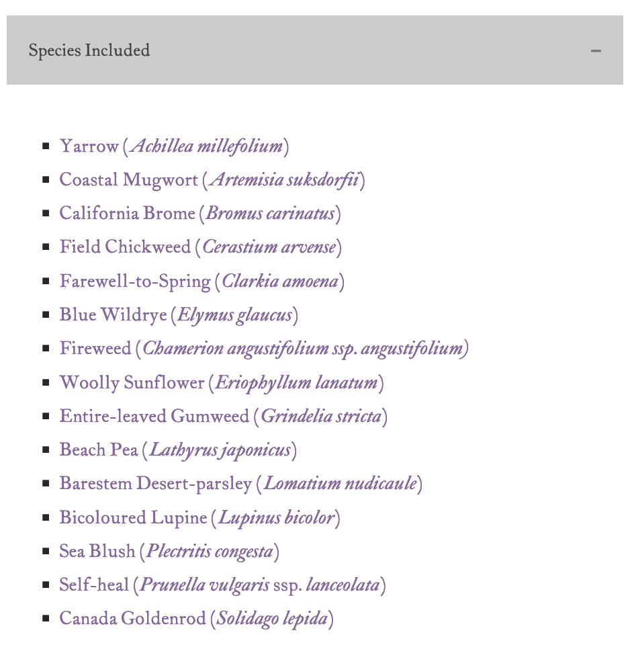Open the Sea Blush link
This screenshot has height=645, width=630.
[x=97, y=552]
